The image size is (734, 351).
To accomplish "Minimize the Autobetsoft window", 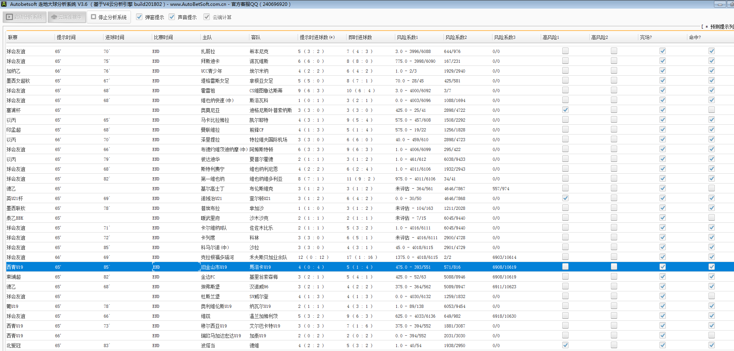I will 720,4.
